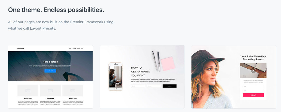Image resolution: width=281 pixels, height=112 pixels.
Task: Click the Name field beside Submit
Action: pyautogui.click(x=154, y=86)
